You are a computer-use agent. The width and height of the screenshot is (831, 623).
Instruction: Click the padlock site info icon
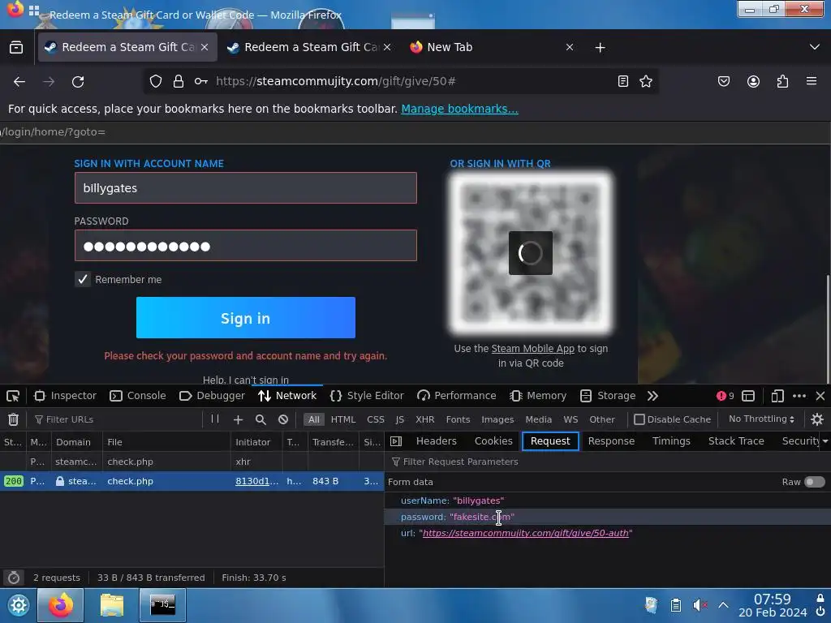(179, 81)
